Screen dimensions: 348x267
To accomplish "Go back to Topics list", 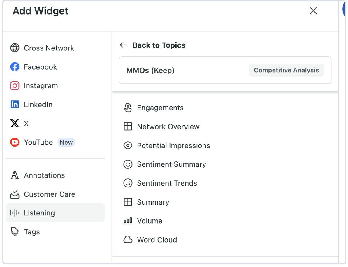I will click(x=159, y=45).
